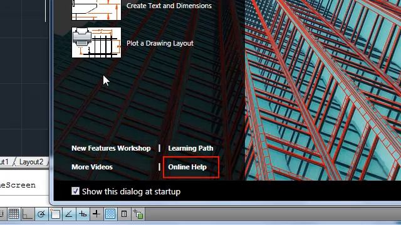Uncheck Show this dialog at startup
The height and width of the screenshot is (225, 401).
click(75, 191)
